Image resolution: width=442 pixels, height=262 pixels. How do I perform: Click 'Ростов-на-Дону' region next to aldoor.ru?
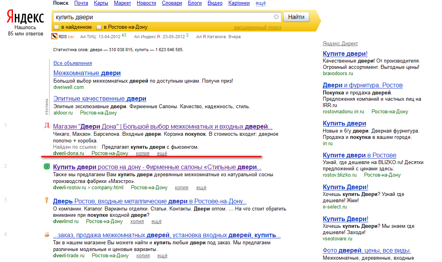coord(98,113)
